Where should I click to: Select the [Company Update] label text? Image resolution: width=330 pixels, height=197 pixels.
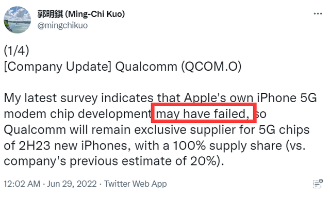coord(57,67)
